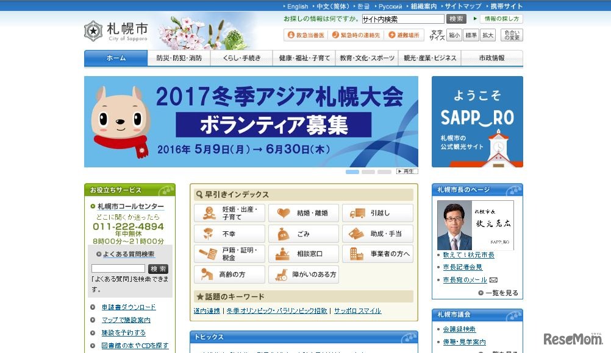Screen dimensions: 611x353
Task: Click the 結婚・離婚 heart icon
Action: pyautogui.click(x=284, y=212)
